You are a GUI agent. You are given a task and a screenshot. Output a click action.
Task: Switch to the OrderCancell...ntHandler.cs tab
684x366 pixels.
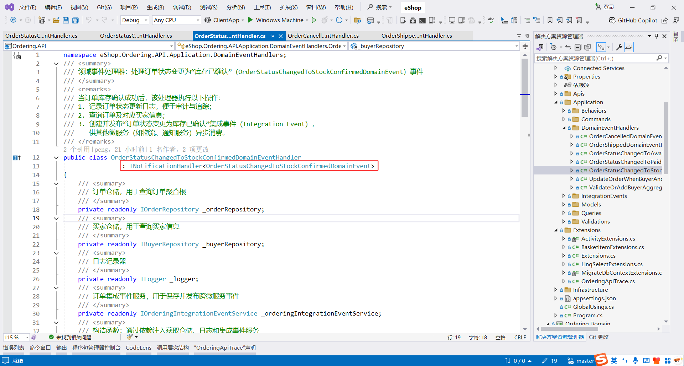[323, 36]
